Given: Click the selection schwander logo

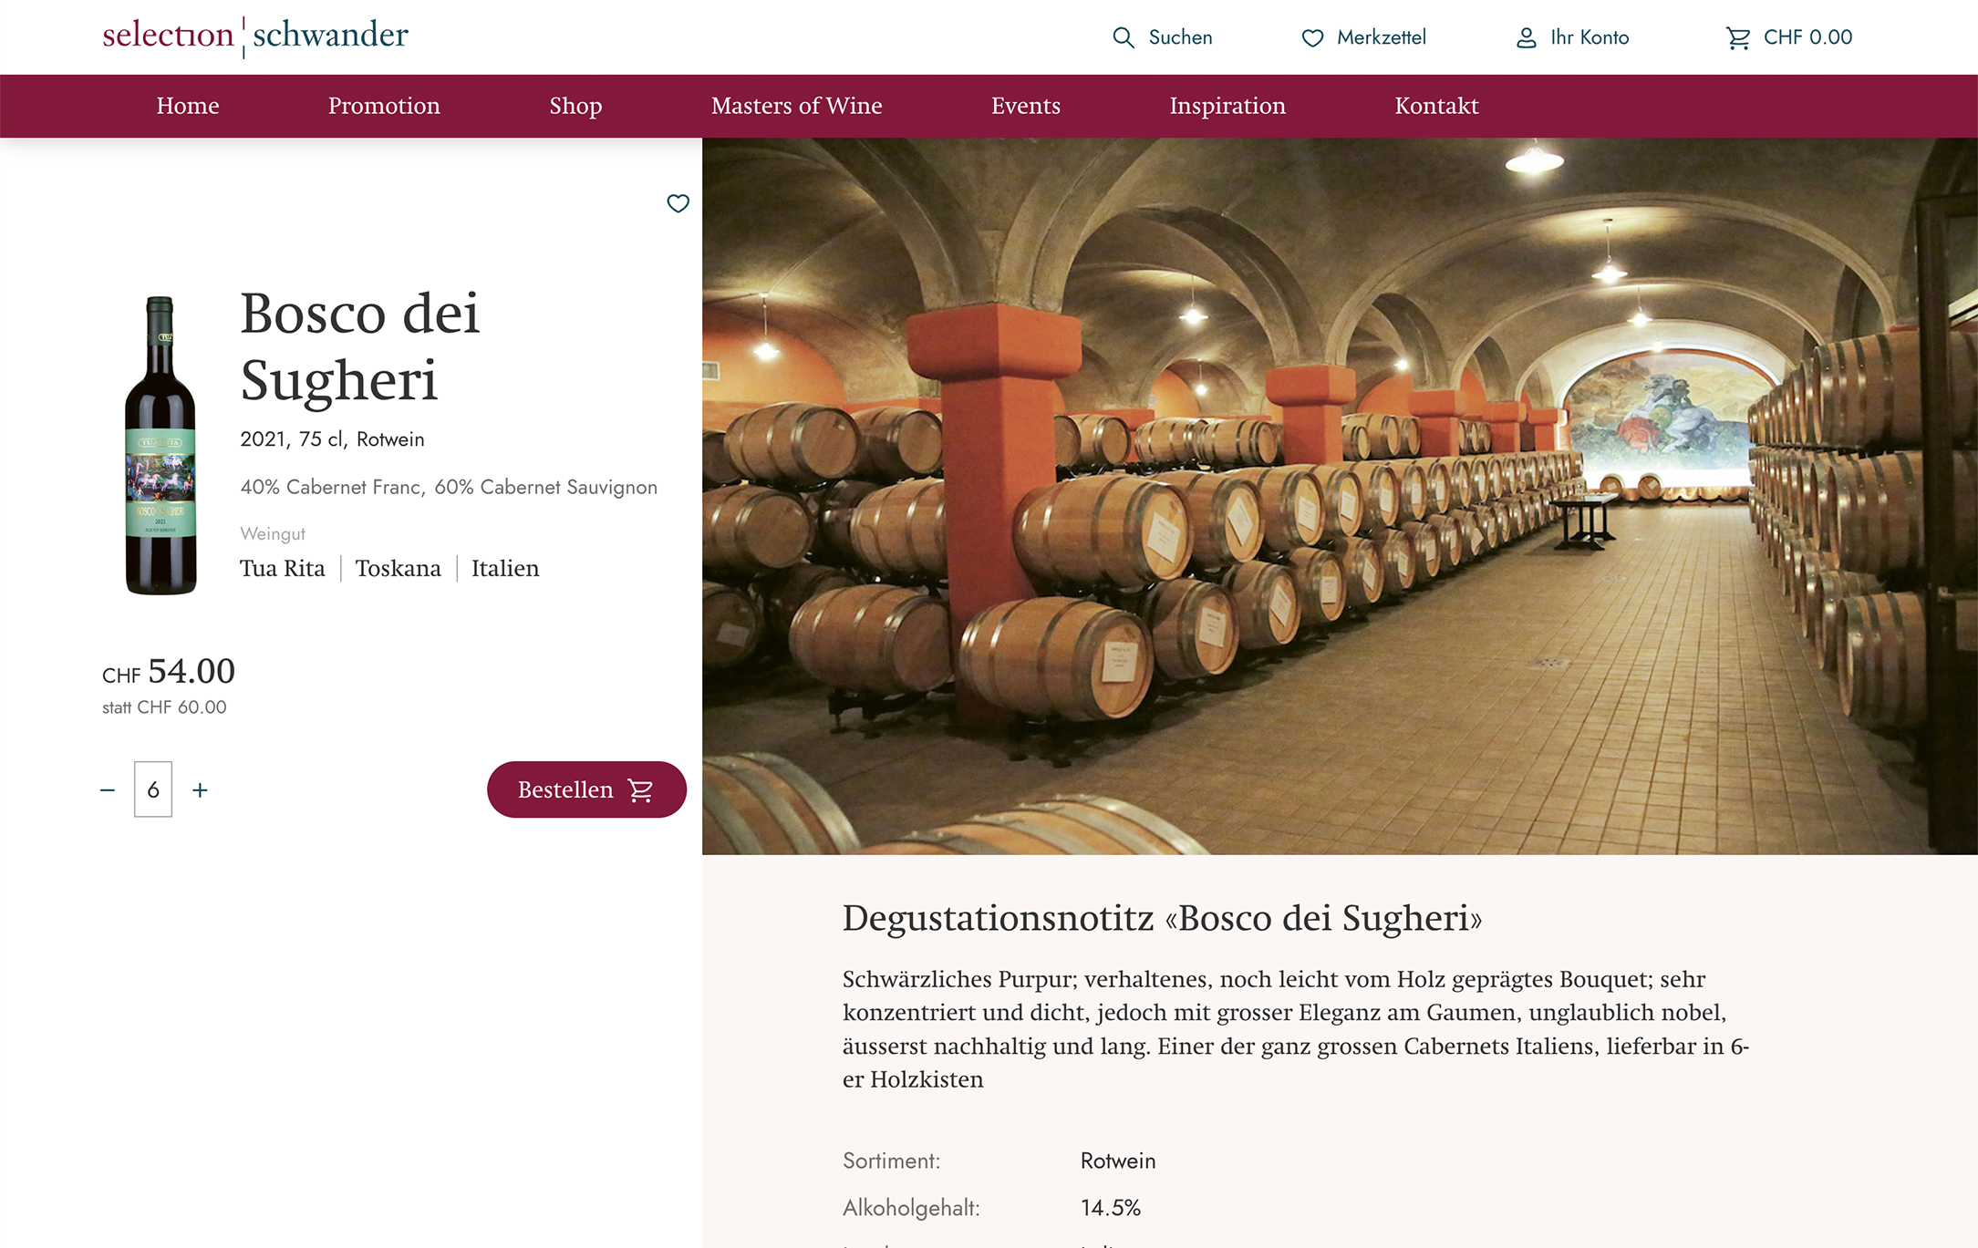Looking at the screenshot, I should click(x=255, y=36).
